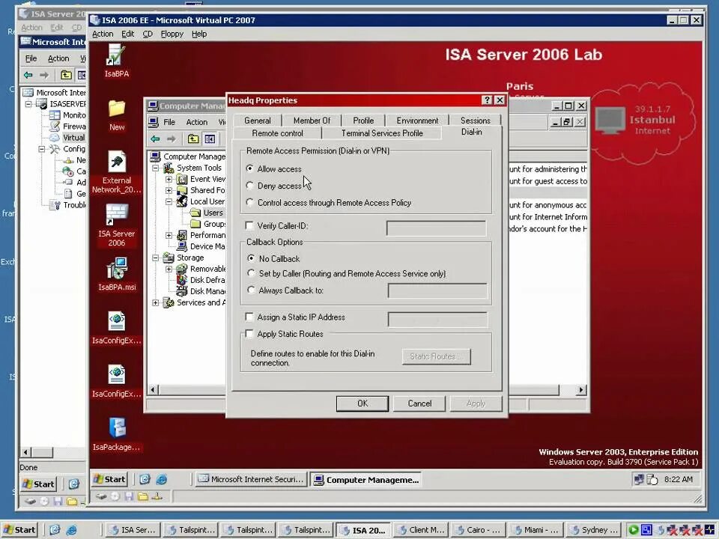The height and width of the screenshot is (539, 719).
Task: Open Floppy menu in Virtual PC window
Action: [x=172, y=34]
